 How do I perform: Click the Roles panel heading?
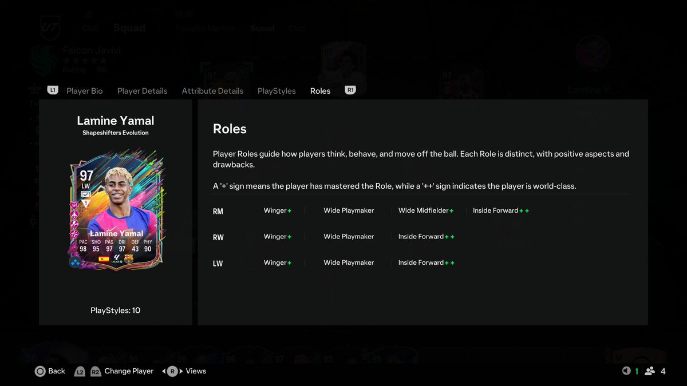(230, 129)
